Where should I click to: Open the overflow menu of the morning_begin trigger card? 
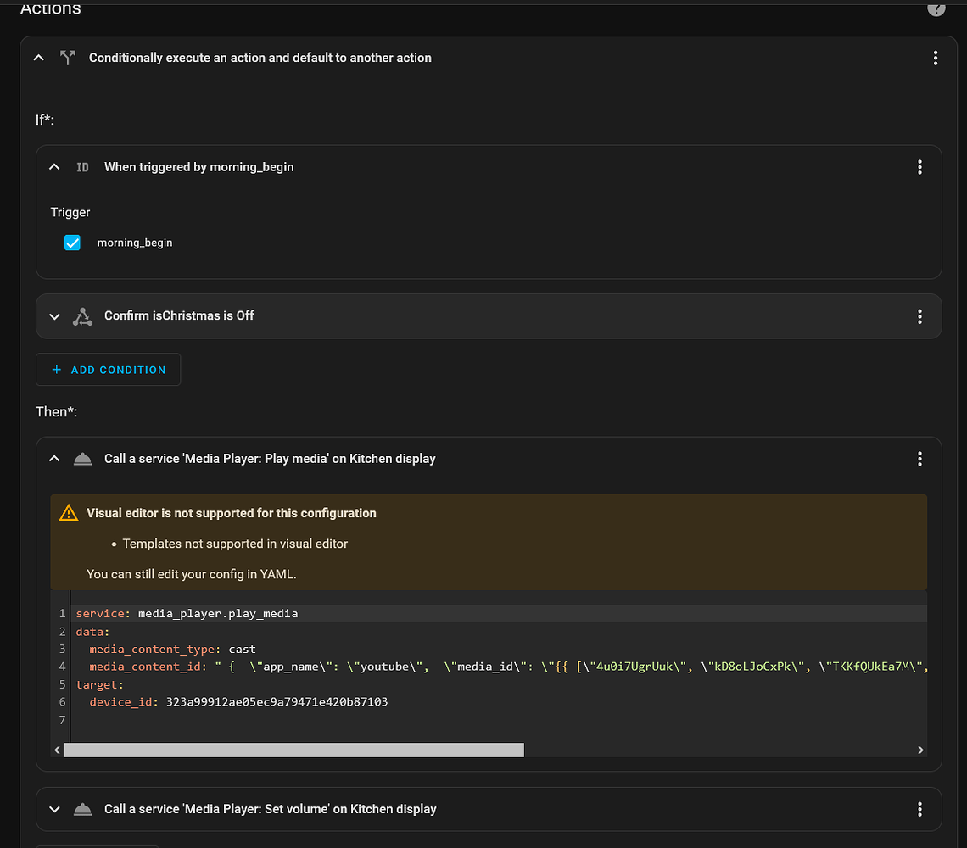tap(919, 167)
